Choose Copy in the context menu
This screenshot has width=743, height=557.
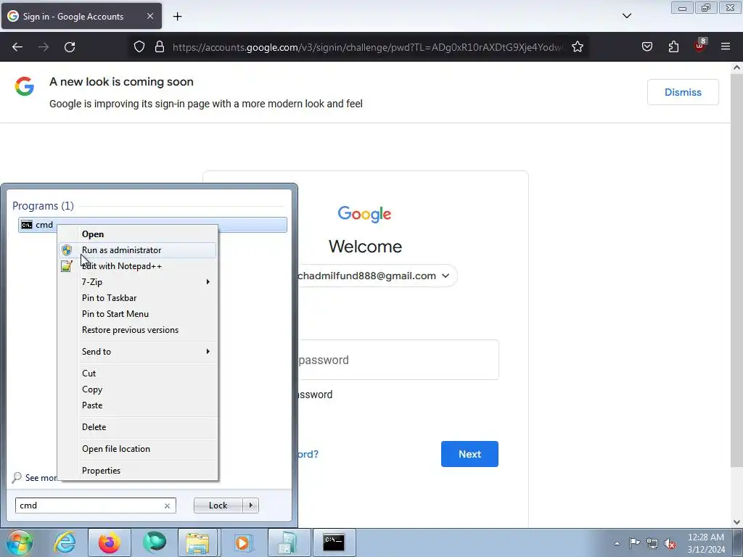[x=137, y=389]
